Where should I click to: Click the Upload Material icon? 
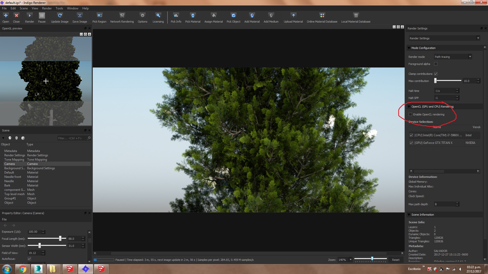(293, 16)
